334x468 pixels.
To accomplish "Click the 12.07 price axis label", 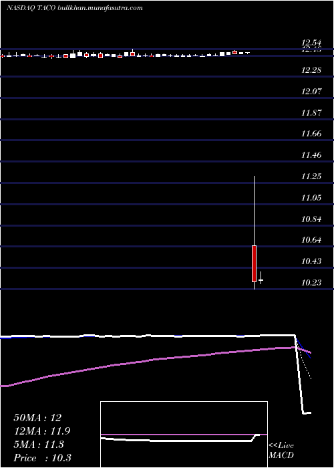I will point(311,91).
